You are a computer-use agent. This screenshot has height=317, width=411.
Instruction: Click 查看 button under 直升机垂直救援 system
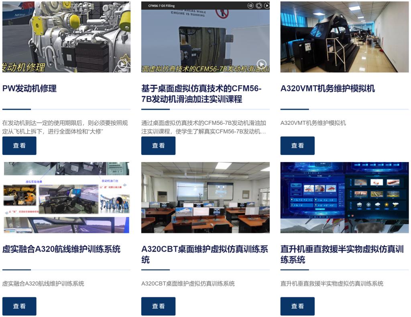(297, 306)
